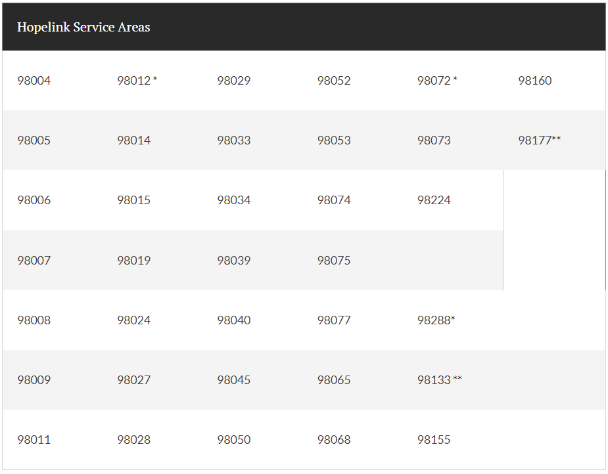Select zip code 98074
This screenshot has height=474, width=608.
pyautogui.click(x=334, y=200)
